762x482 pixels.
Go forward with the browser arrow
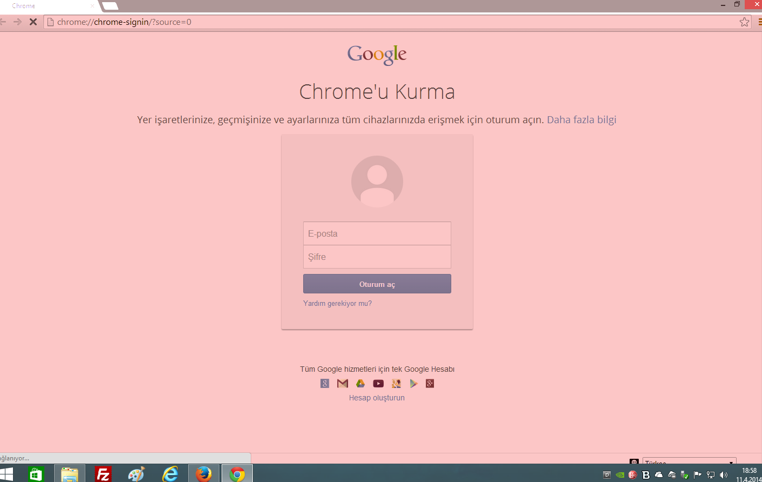point(17,22)
